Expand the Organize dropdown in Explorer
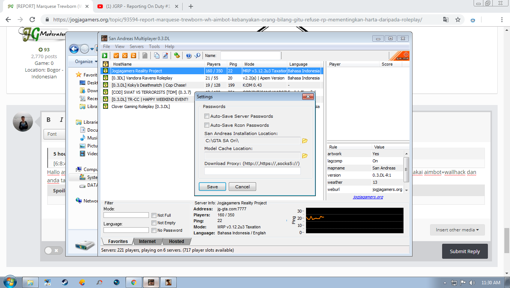The height and width of the screenshot is (288, 510). (x=86, y=61)
